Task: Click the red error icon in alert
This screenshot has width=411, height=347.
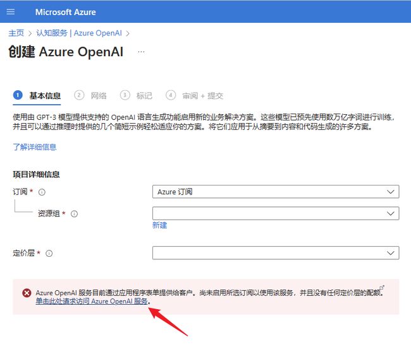Action: coord(27,293)
